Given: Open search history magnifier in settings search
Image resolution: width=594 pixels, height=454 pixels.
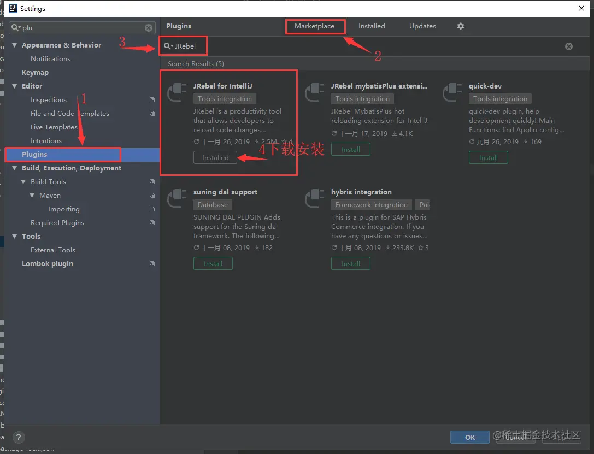Looking at the screenshot, I should [x=15, y=28].
